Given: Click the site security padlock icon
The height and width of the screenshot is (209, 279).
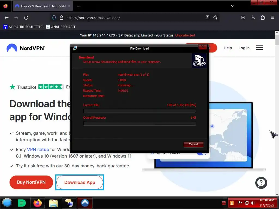Looking at the screenshot, I should 62,18.
